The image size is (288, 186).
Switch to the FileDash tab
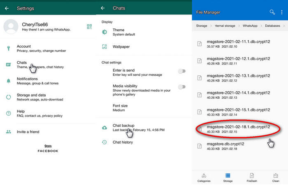252,177
